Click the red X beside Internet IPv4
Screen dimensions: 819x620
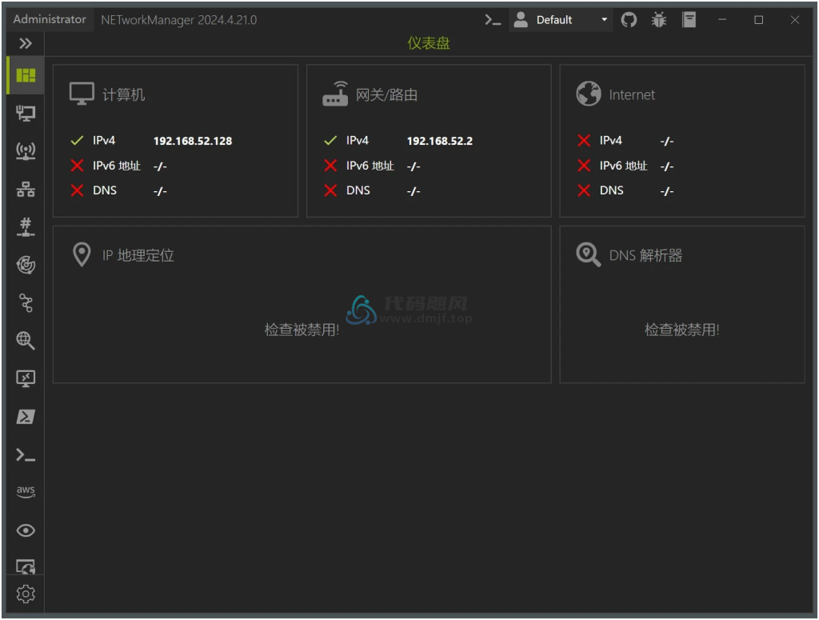pos(584,141)
